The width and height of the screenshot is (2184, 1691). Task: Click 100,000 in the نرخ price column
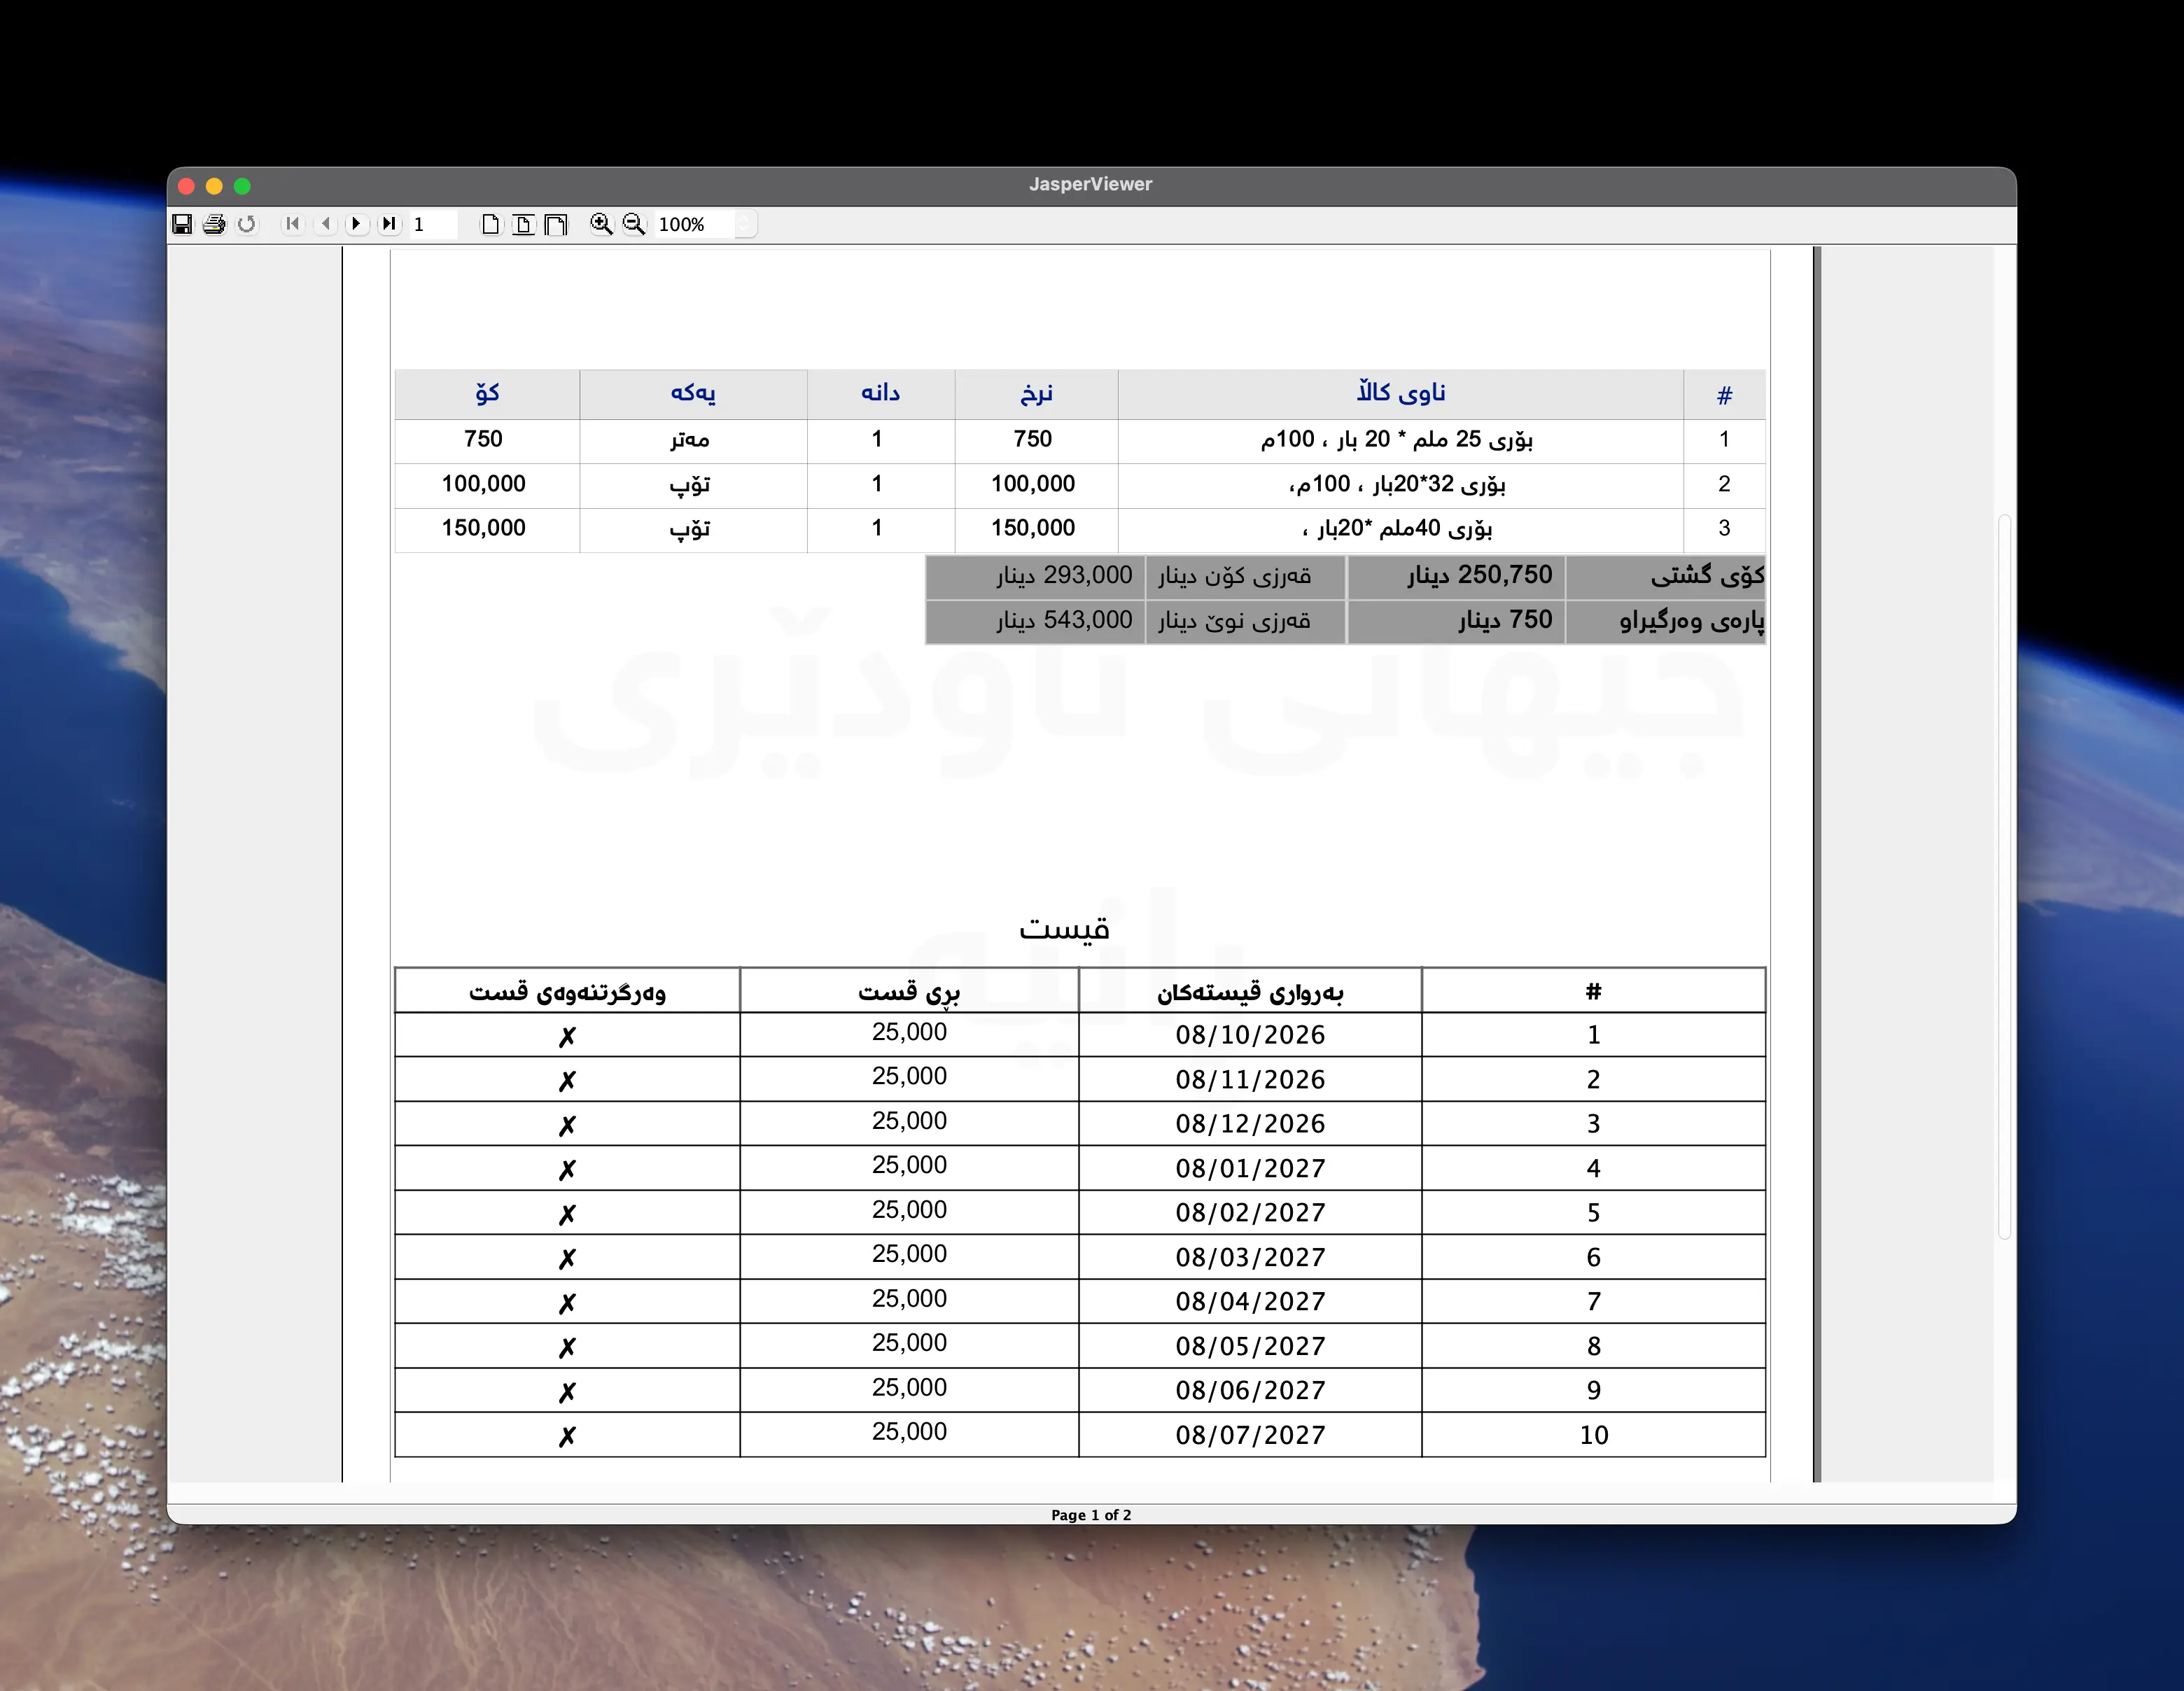(x=1033, y=484)
